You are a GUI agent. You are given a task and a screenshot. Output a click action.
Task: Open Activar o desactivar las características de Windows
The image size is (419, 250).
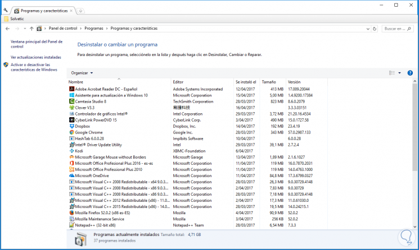34,67
